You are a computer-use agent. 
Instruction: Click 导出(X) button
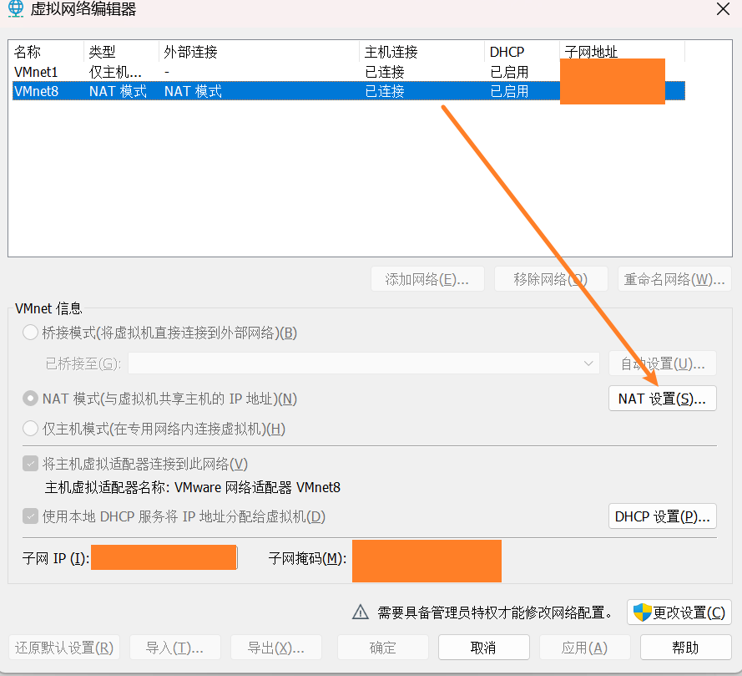pos(276,647)
